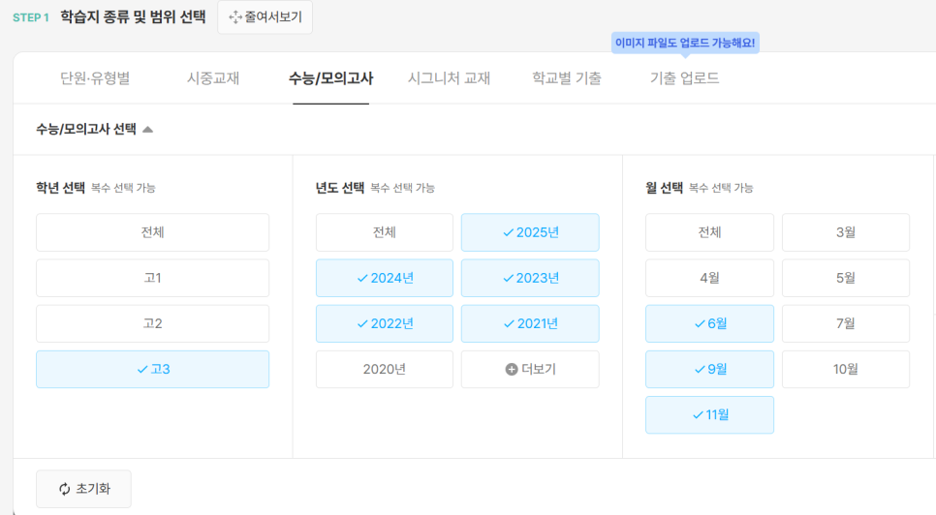Uncheck the 2022년 year option
This screenshot has height=515, width=936.
pyautogui.click(x=385, y=323)
